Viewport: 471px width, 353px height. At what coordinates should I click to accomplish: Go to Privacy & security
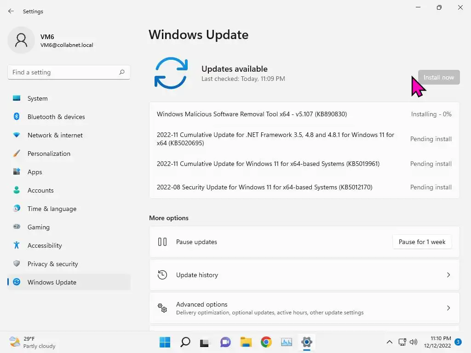[69, 263]
